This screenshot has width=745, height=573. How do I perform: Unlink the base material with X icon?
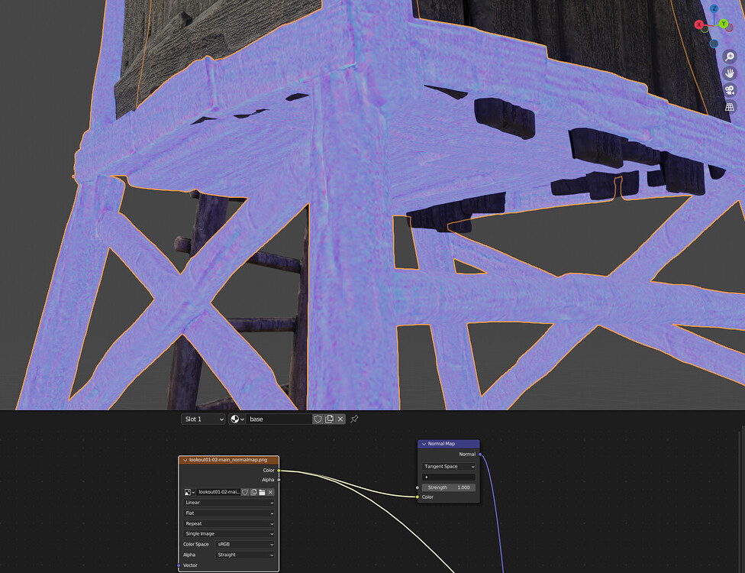[x=340, y=419]
